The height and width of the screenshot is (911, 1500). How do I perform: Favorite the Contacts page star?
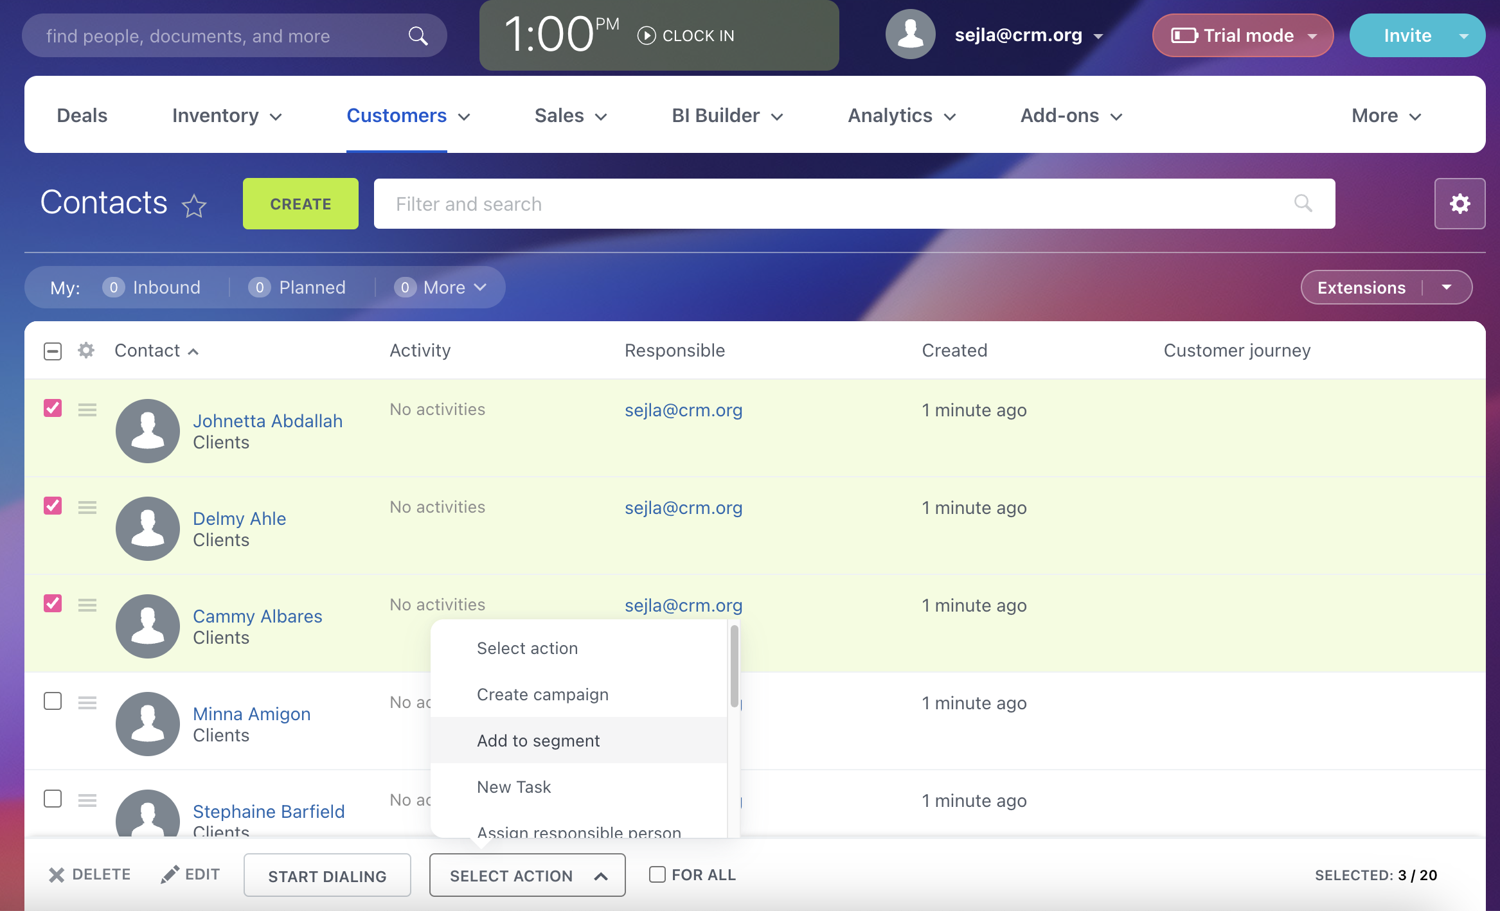193,206
